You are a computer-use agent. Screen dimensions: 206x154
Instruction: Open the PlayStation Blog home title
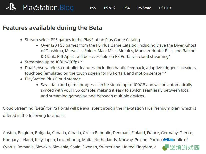(x=48, y=8)
